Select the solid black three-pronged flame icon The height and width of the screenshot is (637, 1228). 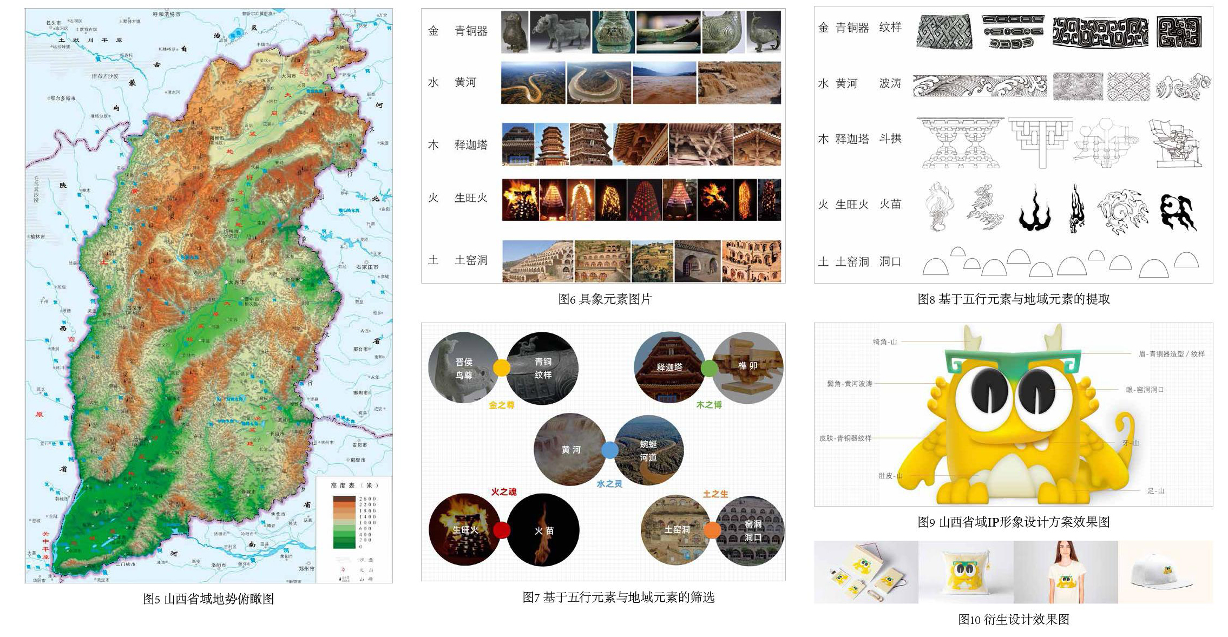pyautogui.click(x=1035, y=209)
